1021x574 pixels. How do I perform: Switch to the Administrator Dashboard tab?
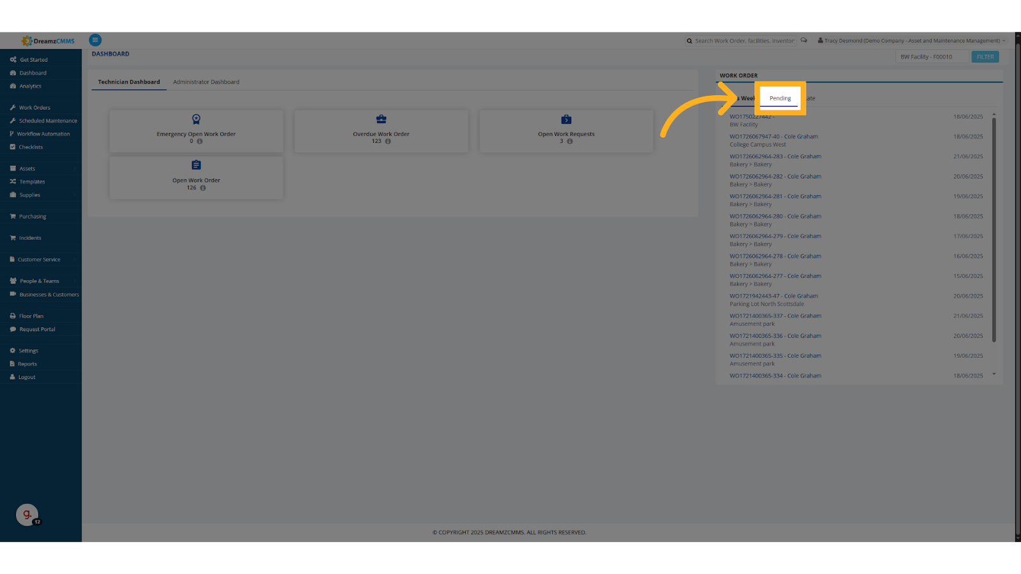(206, 82)
